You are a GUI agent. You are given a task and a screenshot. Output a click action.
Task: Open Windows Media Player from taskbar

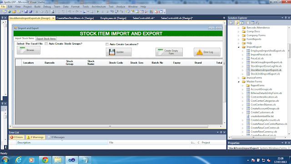[31, 160]
